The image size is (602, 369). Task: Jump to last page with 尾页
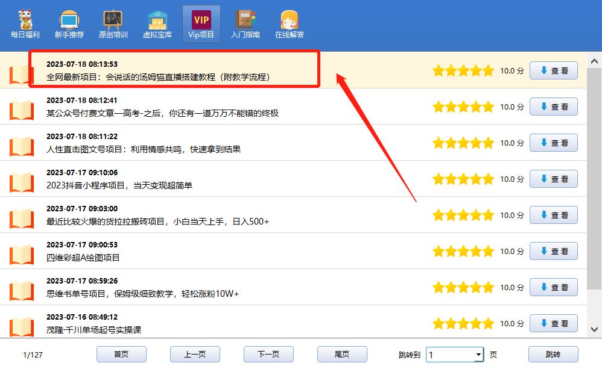[342, 354]
